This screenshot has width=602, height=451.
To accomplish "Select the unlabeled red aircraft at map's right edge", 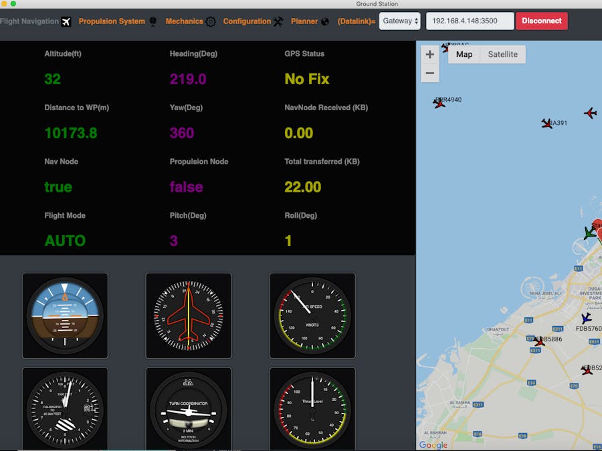I will point(591,113).
